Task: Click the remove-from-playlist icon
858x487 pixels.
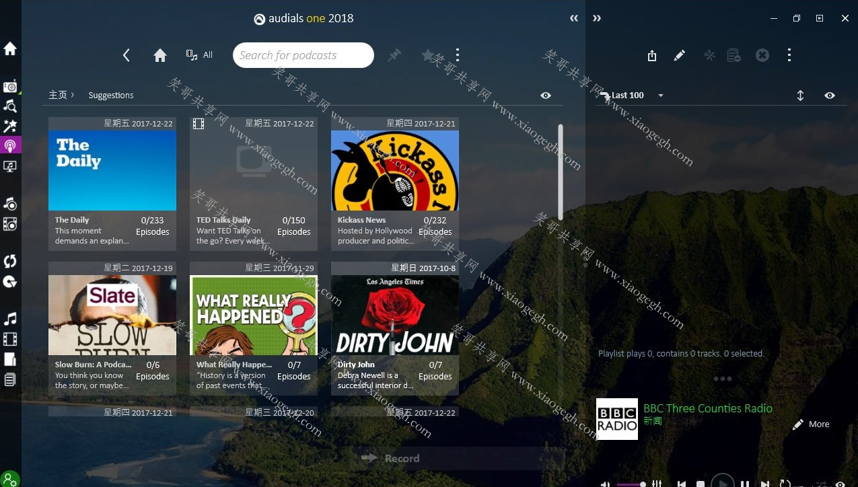Action: point(734,55)
